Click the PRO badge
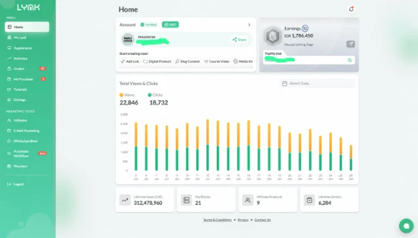The height and width of the screenshot is (238, 418). tap(170, 25)
